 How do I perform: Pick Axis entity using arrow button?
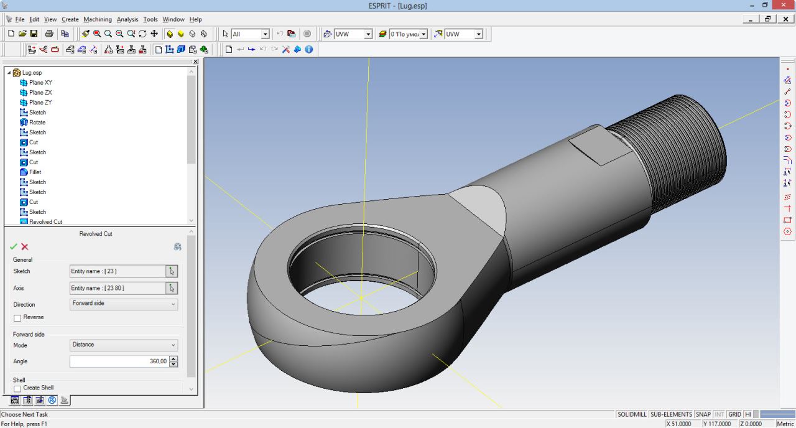pyautogui.click(x=172, y=288)
